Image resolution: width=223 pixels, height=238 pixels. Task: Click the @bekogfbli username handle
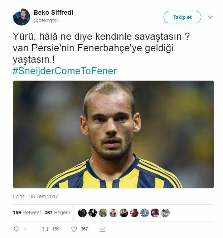pyautogui.click(x=46, y=20)
